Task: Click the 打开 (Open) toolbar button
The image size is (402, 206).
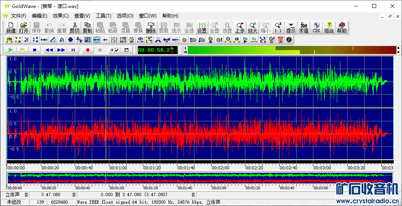Action: point(23,28)
